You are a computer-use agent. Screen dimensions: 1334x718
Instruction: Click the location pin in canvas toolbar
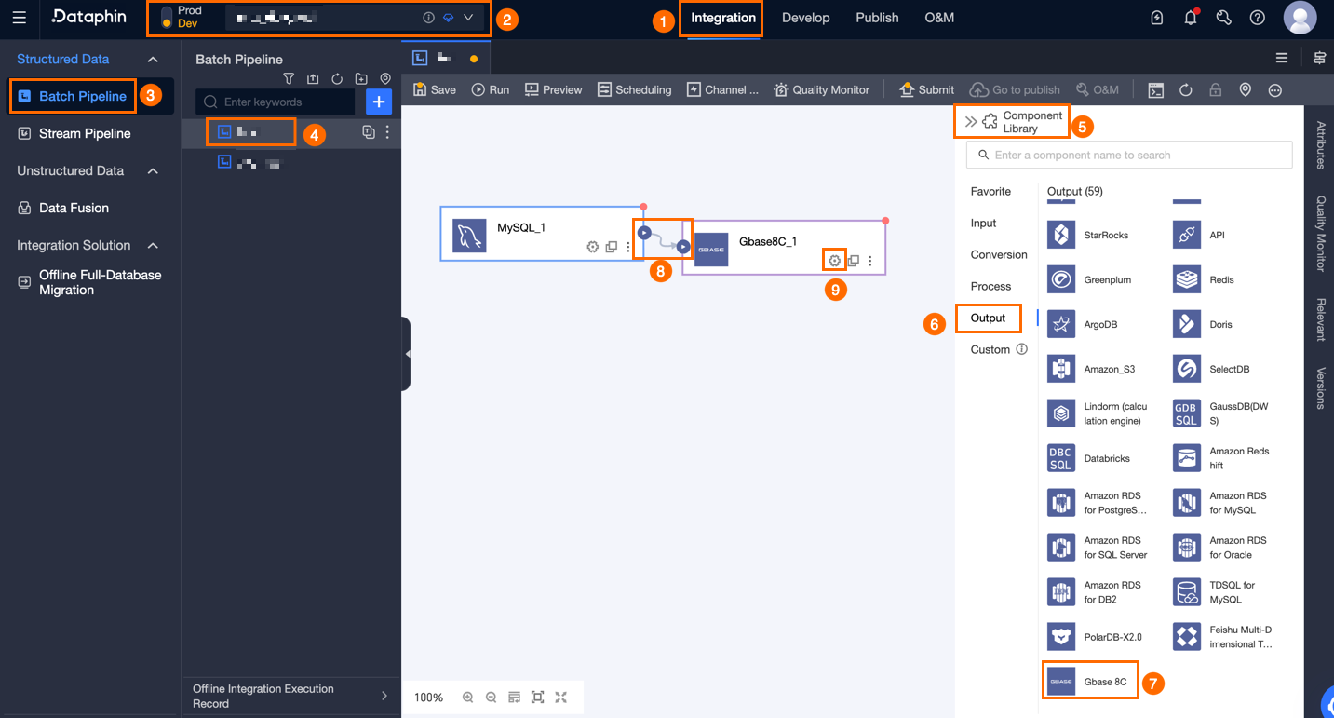(1246, 90)
